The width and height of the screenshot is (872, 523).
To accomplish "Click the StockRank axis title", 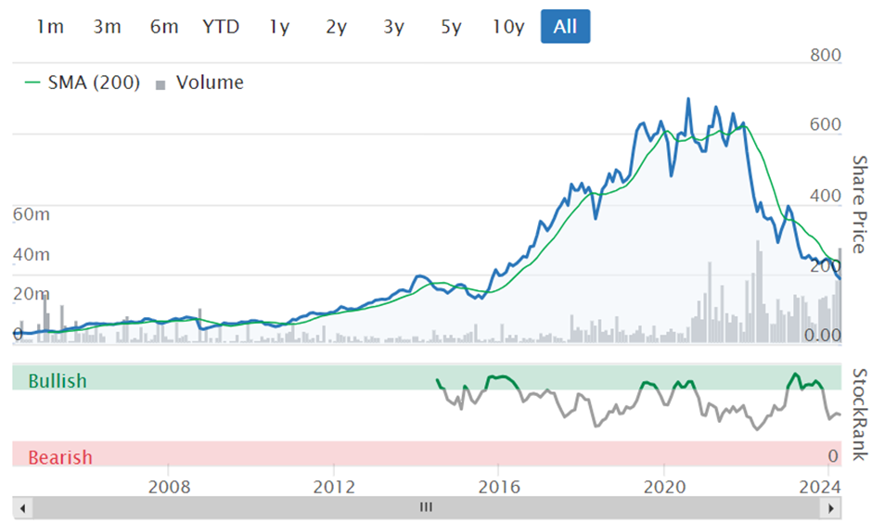I will point(859,415).
